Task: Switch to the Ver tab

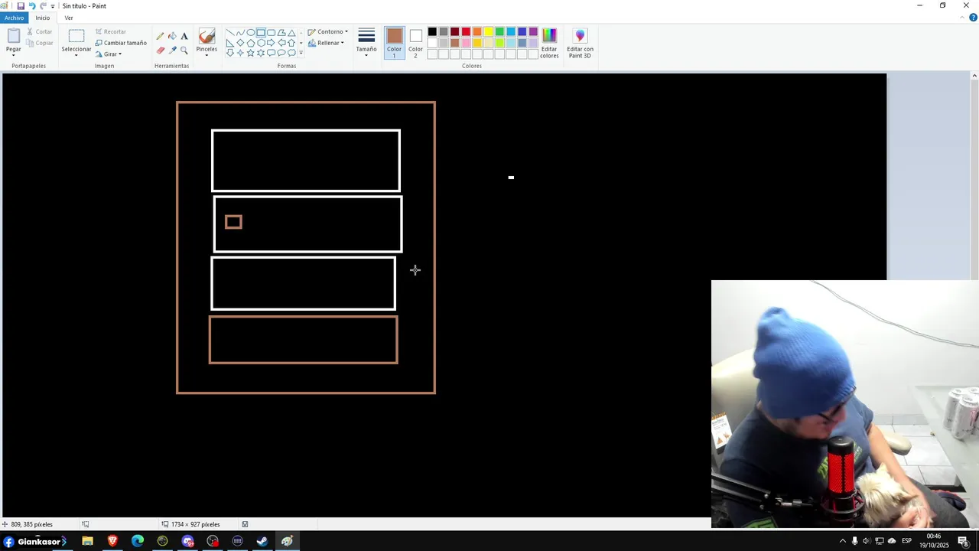Action: click(x=69, y=18)
